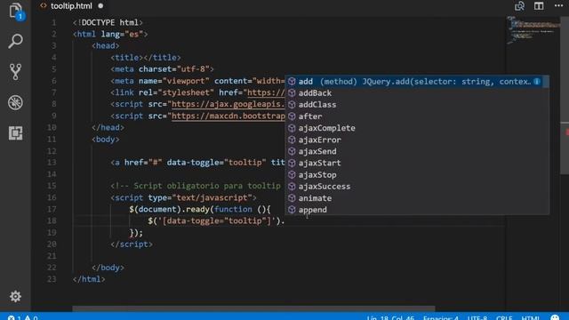Click the closing </html> tag
Screen dimensions: 569x320
click(x=89, y=279)
